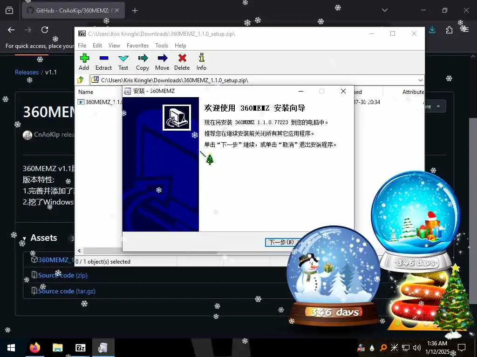Open a new browser tab

point(135,11)
